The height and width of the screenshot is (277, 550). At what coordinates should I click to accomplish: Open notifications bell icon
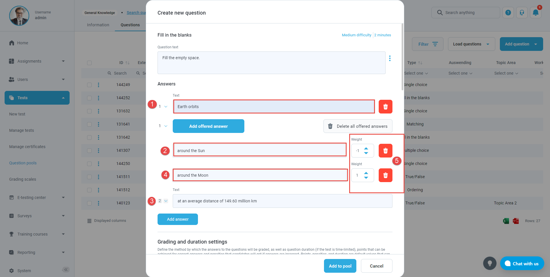(535, 13)
